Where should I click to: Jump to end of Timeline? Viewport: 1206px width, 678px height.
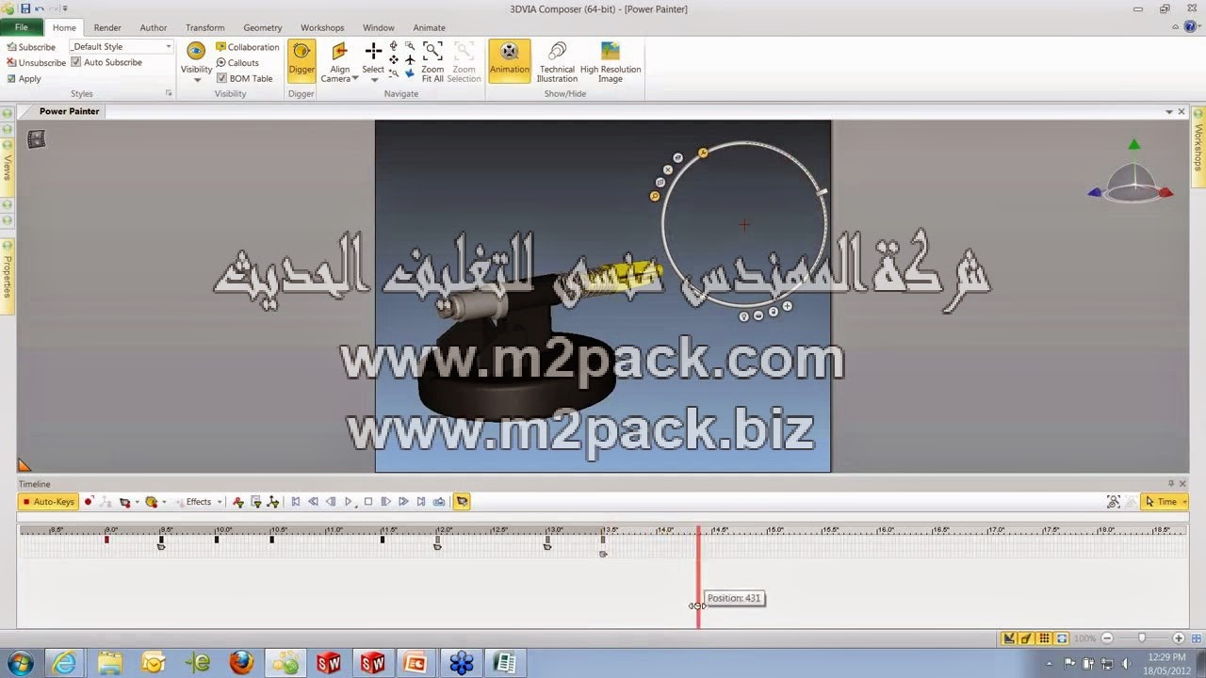coord(421,502)
